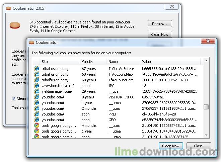The image size is (221, 162).
Task: Click the GEO cookie name
Action: tap(112, 120)
